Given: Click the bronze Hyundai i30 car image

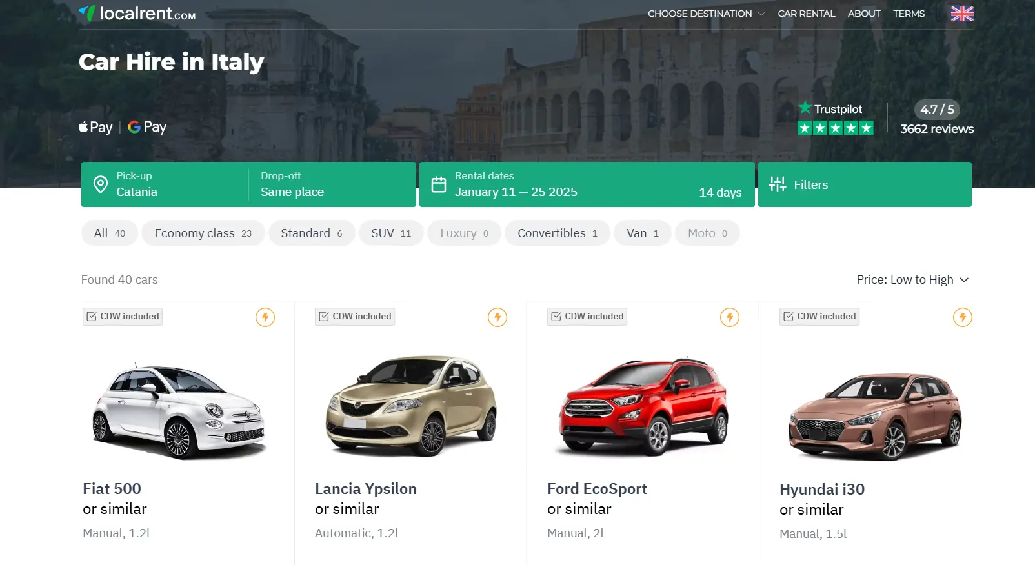Looking at the screenshot, I should click(875, 417).
